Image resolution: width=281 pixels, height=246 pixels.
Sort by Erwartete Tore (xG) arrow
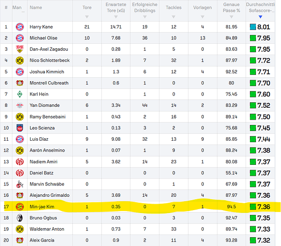(x=116, y=17)
